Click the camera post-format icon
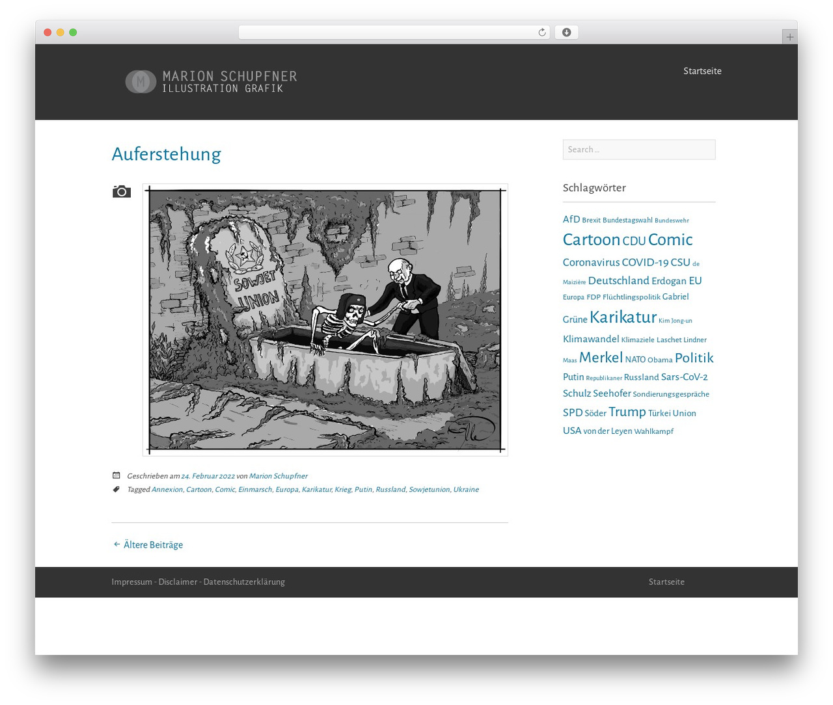This screenshot has width=833, height=705. (x=122, y=191)
